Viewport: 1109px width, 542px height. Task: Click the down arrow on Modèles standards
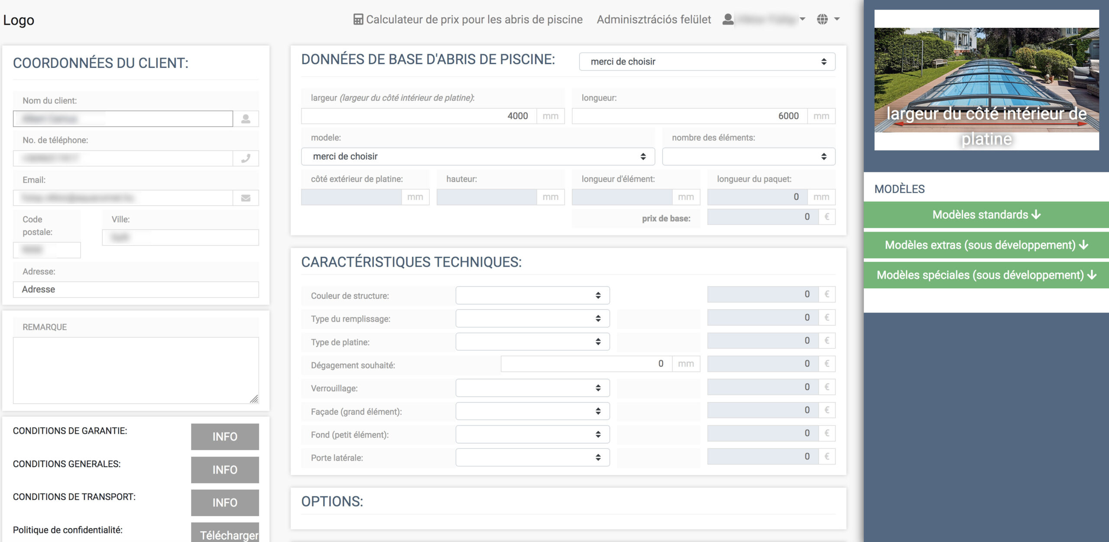pos(1036,215)
